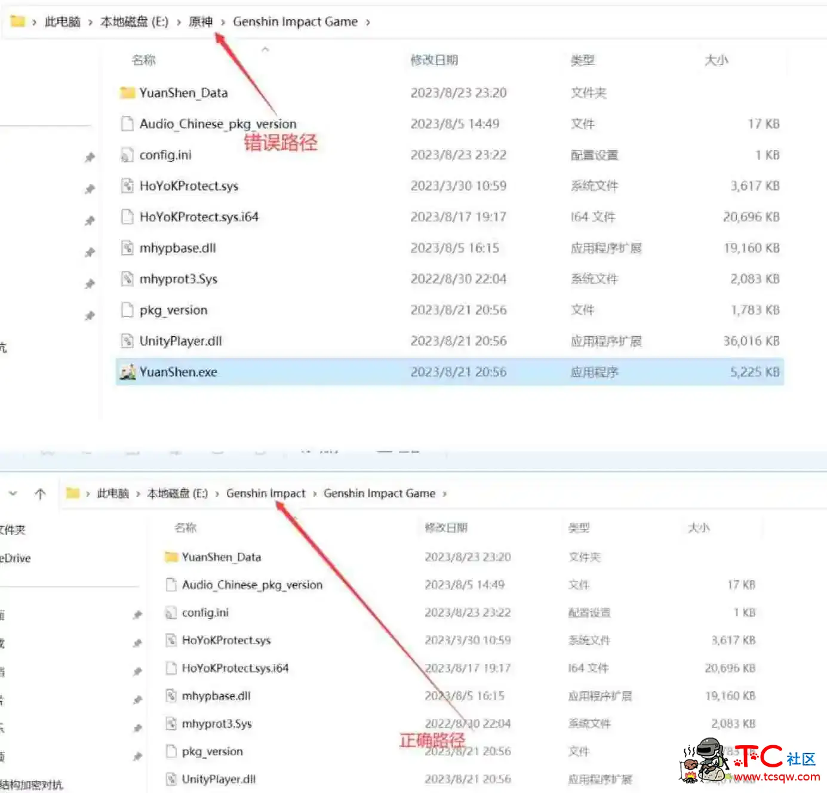The image size is (827, 793).
Task: Click 20,696 KB size in E:\Genshin Impact window
Action: tap(730, 668)
